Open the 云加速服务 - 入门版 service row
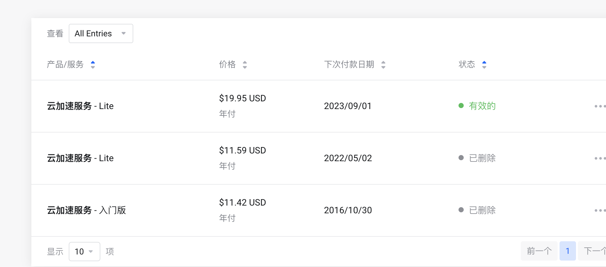This screenshot has width=606, height=267. coord(86,210)
